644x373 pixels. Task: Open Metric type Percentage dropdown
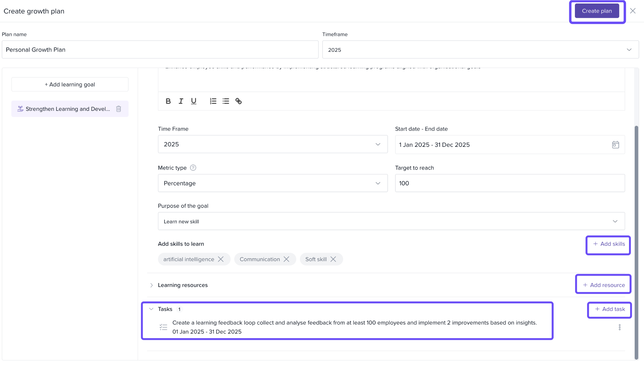(x=272, y=183)
